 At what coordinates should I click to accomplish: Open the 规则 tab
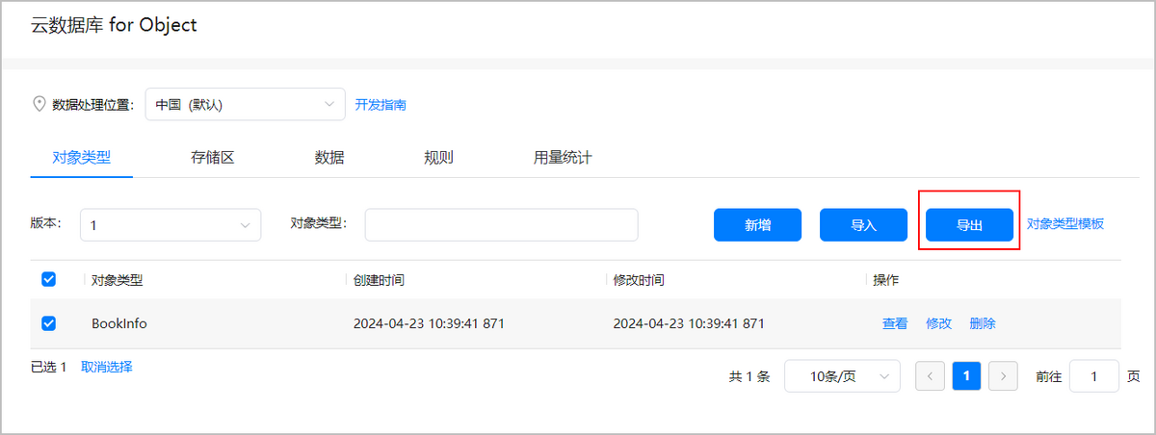click(438, 158)
